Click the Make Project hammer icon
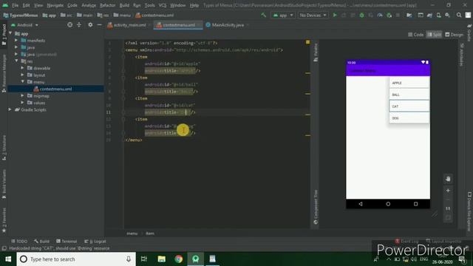The height and width of the screenshot is (266, 473). 264,15
